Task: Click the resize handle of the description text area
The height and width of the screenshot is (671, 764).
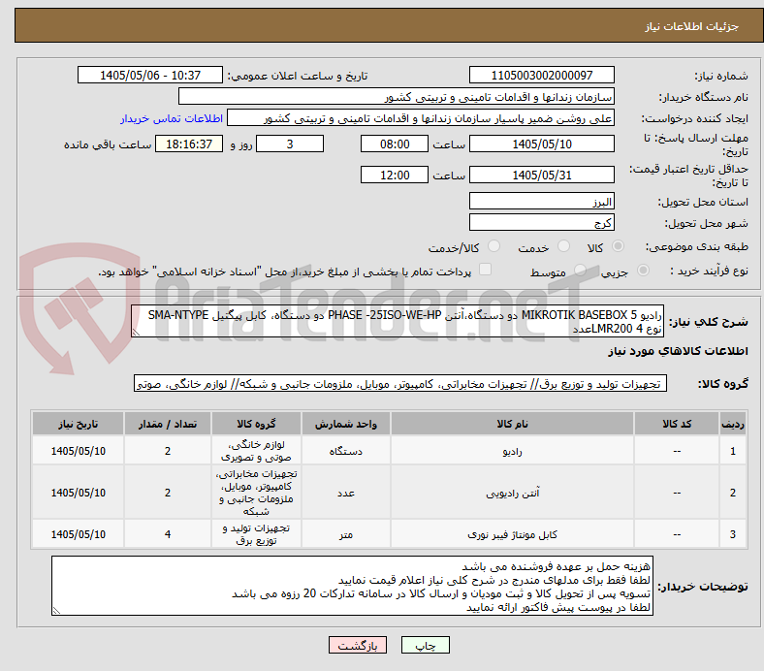Action: [x=136, y=333]
